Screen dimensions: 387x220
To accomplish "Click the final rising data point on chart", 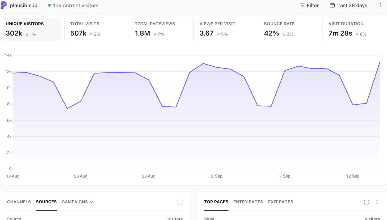I will (x=380, y=61).
